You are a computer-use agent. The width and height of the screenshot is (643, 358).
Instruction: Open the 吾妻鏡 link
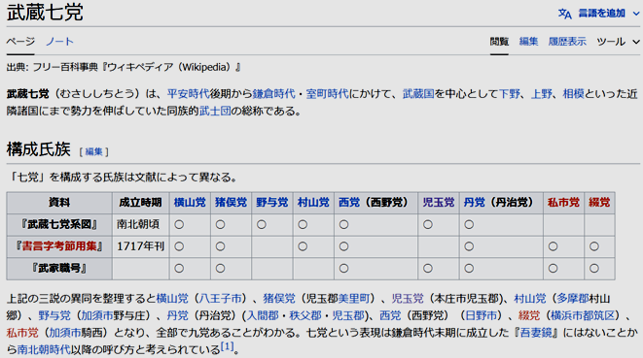[x=536, y=333]
